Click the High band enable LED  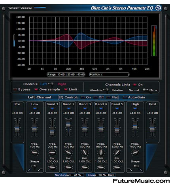click(135, 108)
